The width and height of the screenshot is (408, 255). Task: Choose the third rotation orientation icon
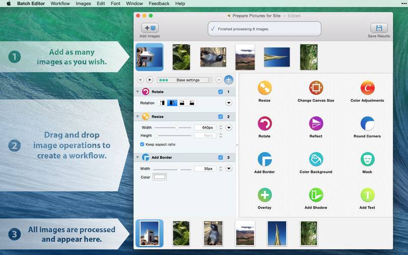[182, 103]
